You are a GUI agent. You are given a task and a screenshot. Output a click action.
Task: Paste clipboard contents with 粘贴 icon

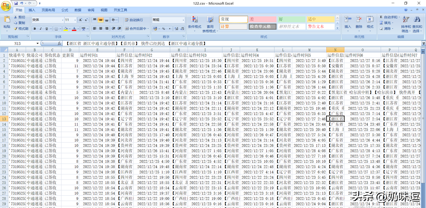click(7, 19)
